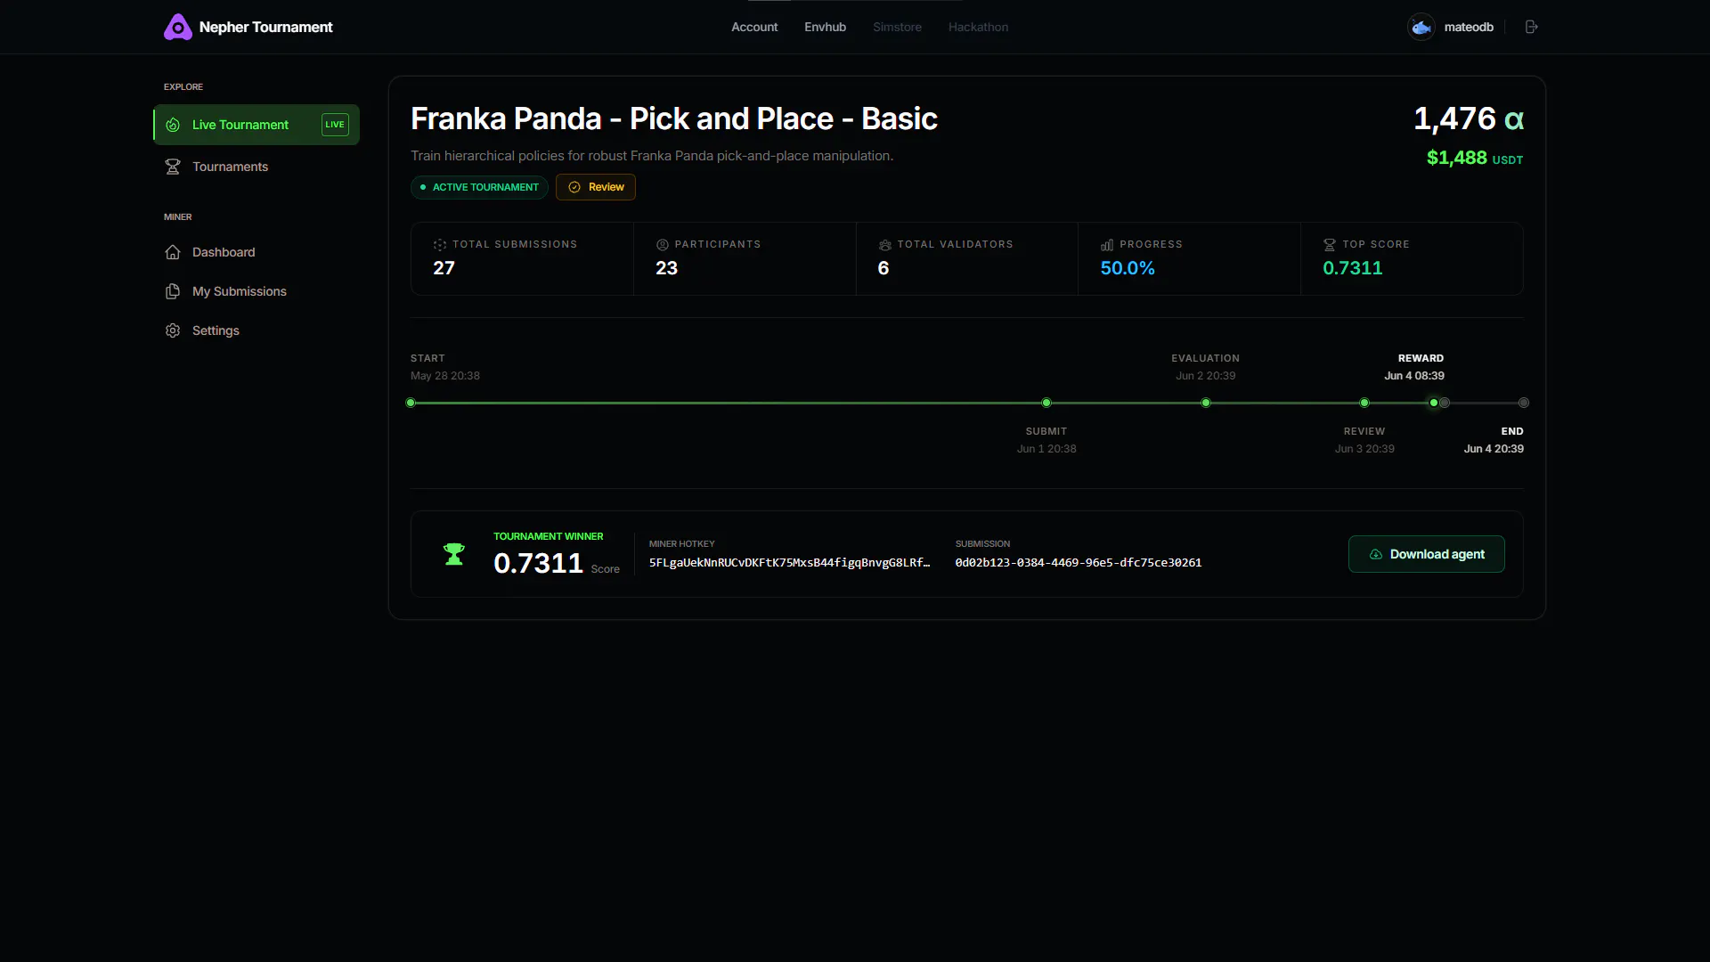Image resolution: width=1710 pixels, height=962 pixels.
Task: Select Live Tournament in sidebar
Action: 256,125
